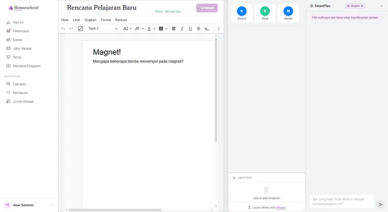The height and width of the screenshot is (212, 388).
Task: Open Hari Ini in the sidebar
Action: point(18,22)
